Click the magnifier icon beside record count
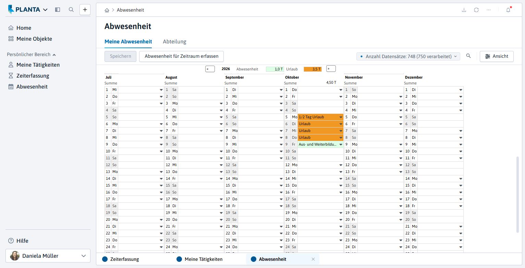 coord(468,56)
